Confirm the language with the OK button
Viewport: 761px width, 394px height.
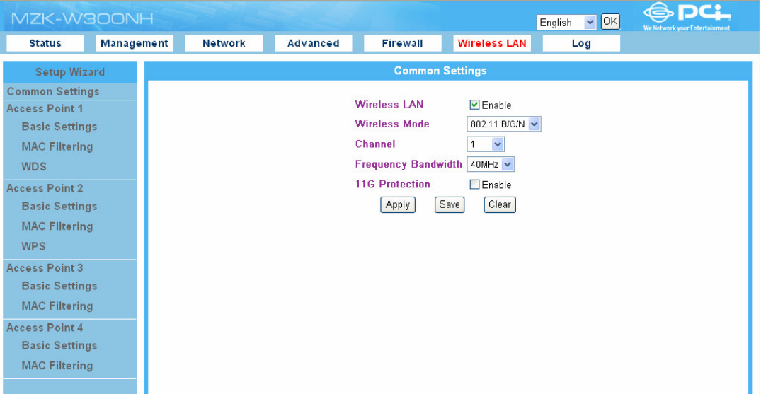pyautogui.click(x=610, y=21)
